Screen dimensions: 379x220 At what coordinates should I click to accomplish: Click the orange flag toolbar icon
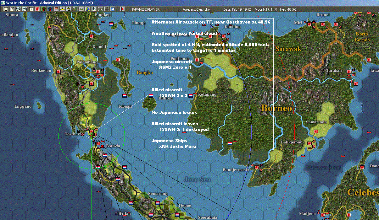pyautogui.click(x=56, y=9)
